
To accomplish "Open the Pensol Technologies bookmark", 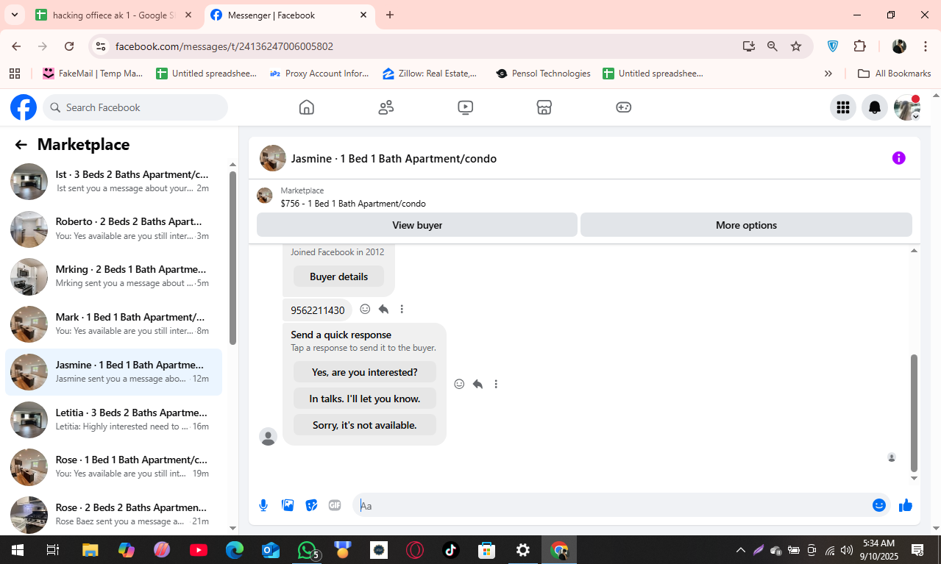I will [544, 74].
